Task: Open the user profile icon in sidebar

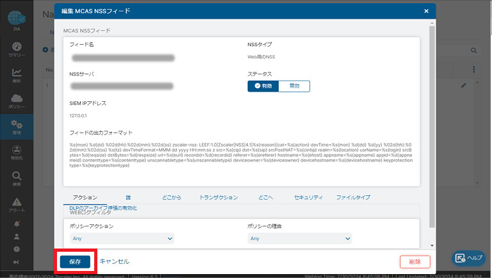Action: click(17, 236)
